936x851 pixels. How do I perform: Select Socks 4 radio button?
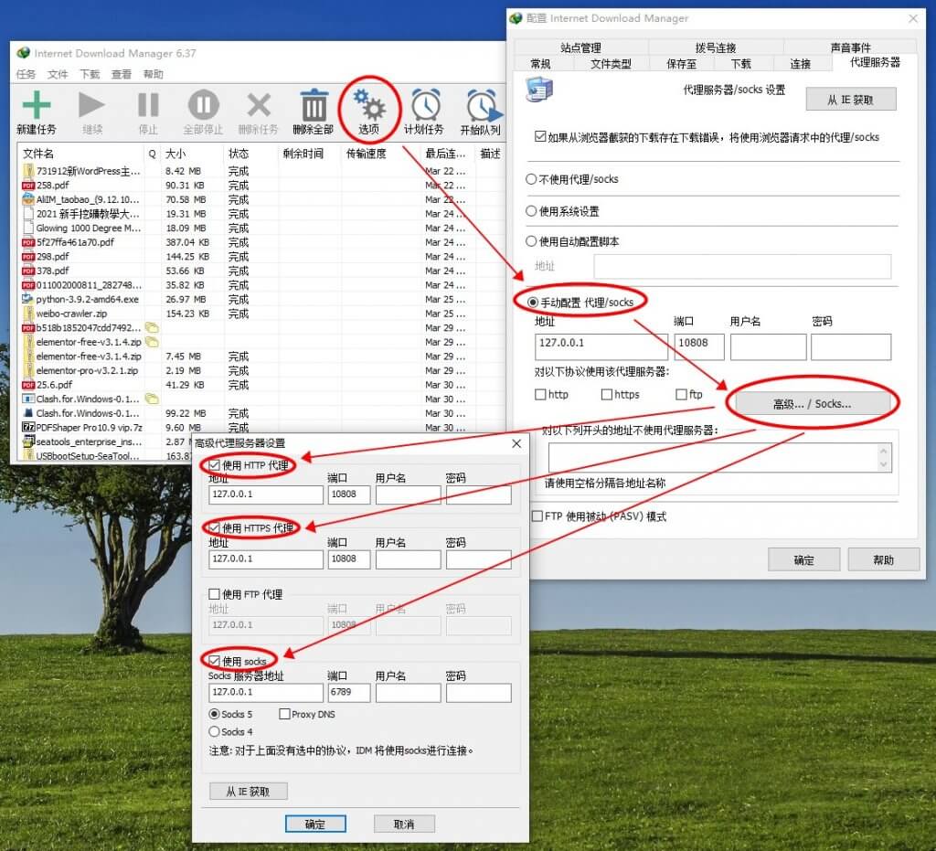click(214, 731)
